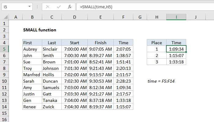The image size is (214, 122).
Task: Click the SMALL function title cell
Action: (x=40, y=30)
